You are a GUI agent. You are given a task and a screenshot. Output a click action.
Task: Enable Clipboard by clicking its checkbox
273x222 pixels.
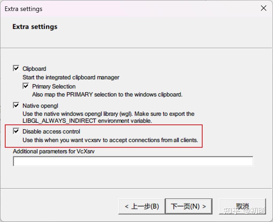(16, 68)
